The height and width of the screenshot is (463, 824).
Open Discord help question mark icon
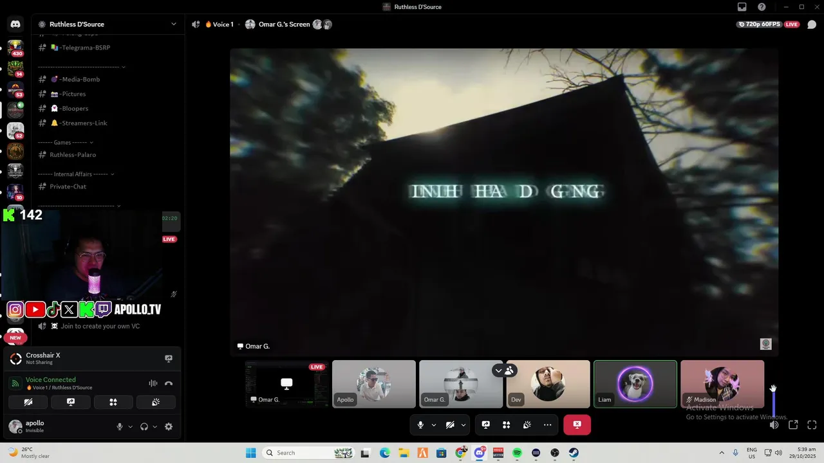[762, 7]
